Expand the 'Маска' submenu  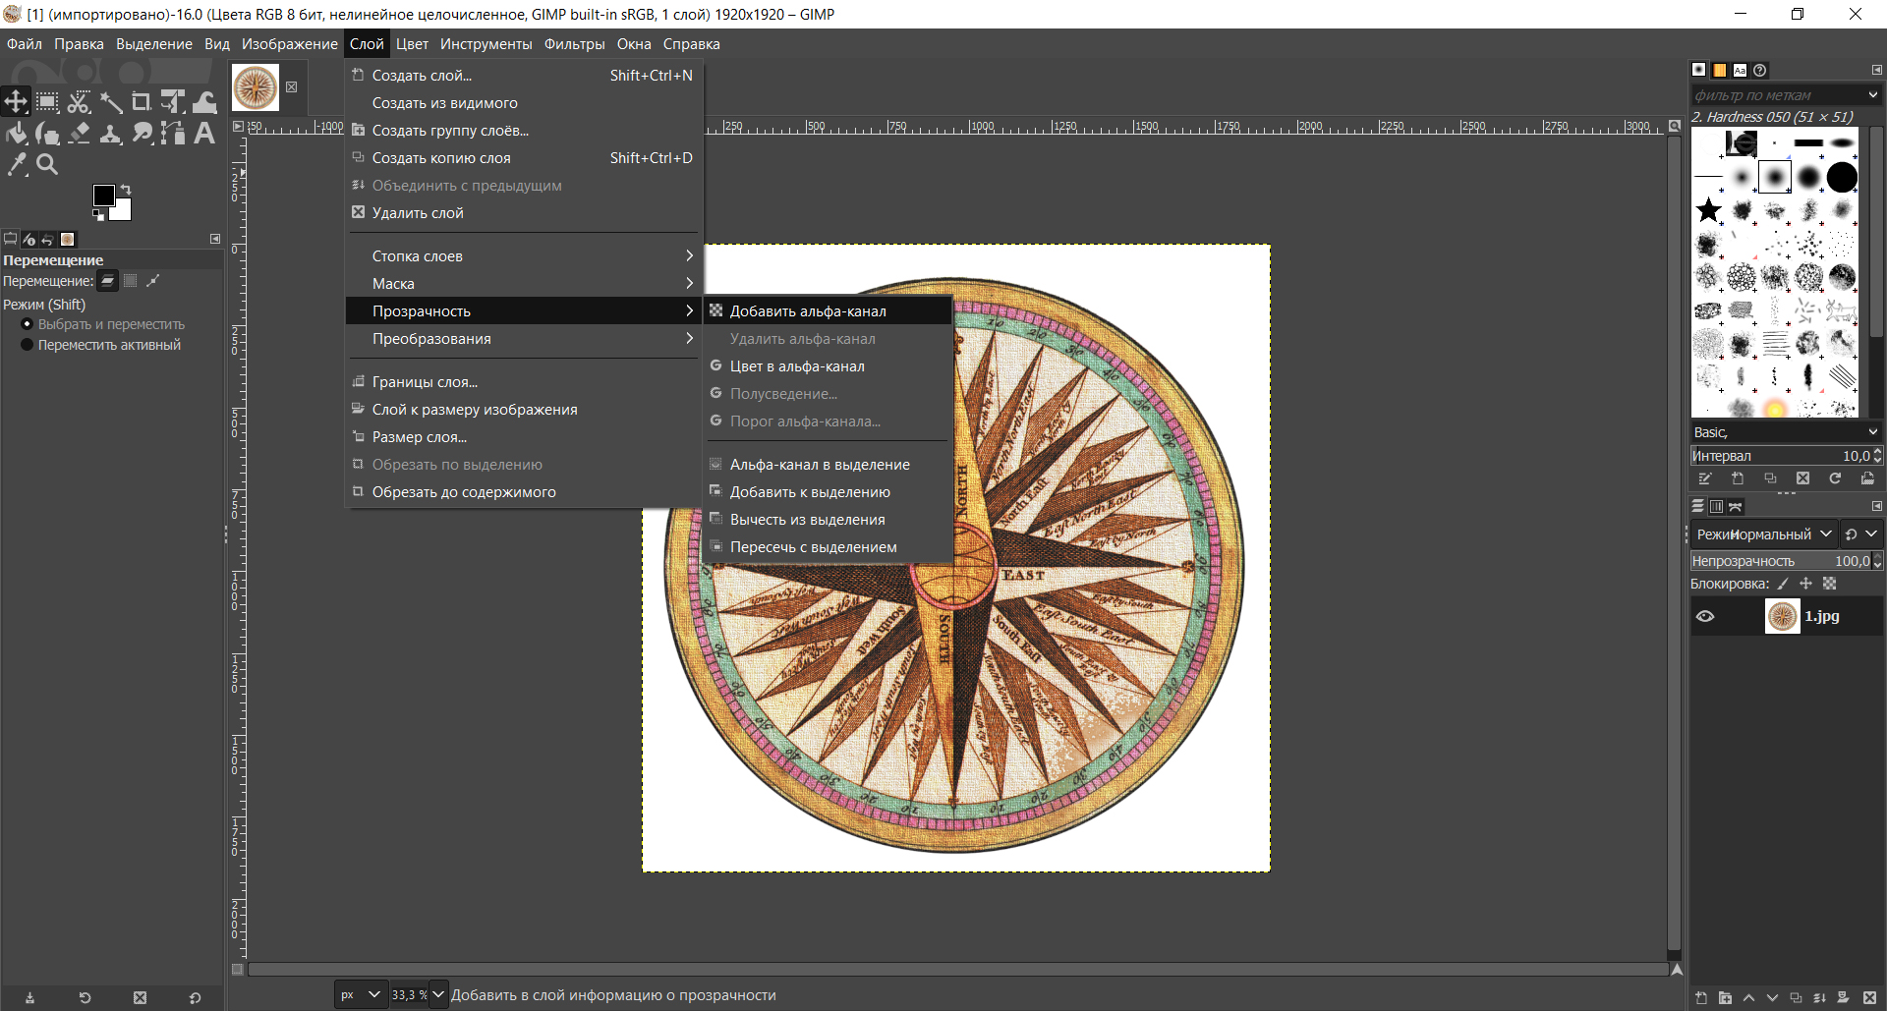[x=525, y=283]
